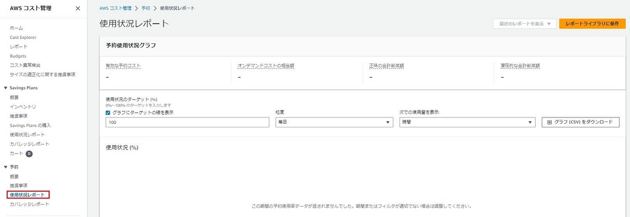Open 次での使用量を表示 dropdown showing 時間
Viewport: 630px width, 217px height.
point(467,122)
